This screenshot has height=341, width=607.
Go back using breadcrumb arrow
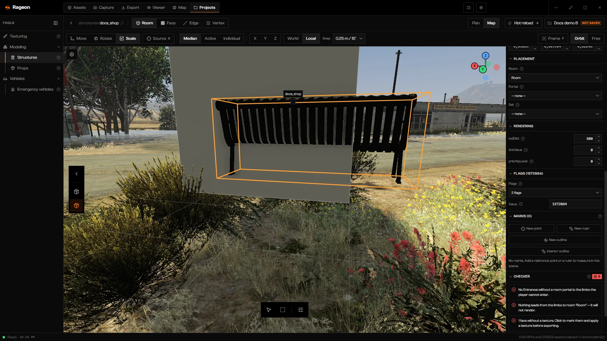click(x=71, y=23)
